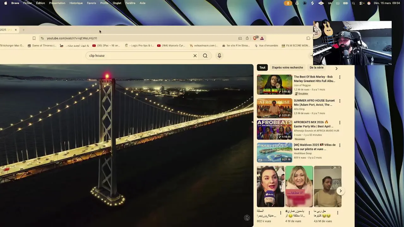Open the browser extensions puzzle icon
Screen dimensions: 404x227
(308, 38)
